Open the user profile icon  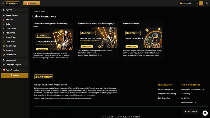point(207,3)
